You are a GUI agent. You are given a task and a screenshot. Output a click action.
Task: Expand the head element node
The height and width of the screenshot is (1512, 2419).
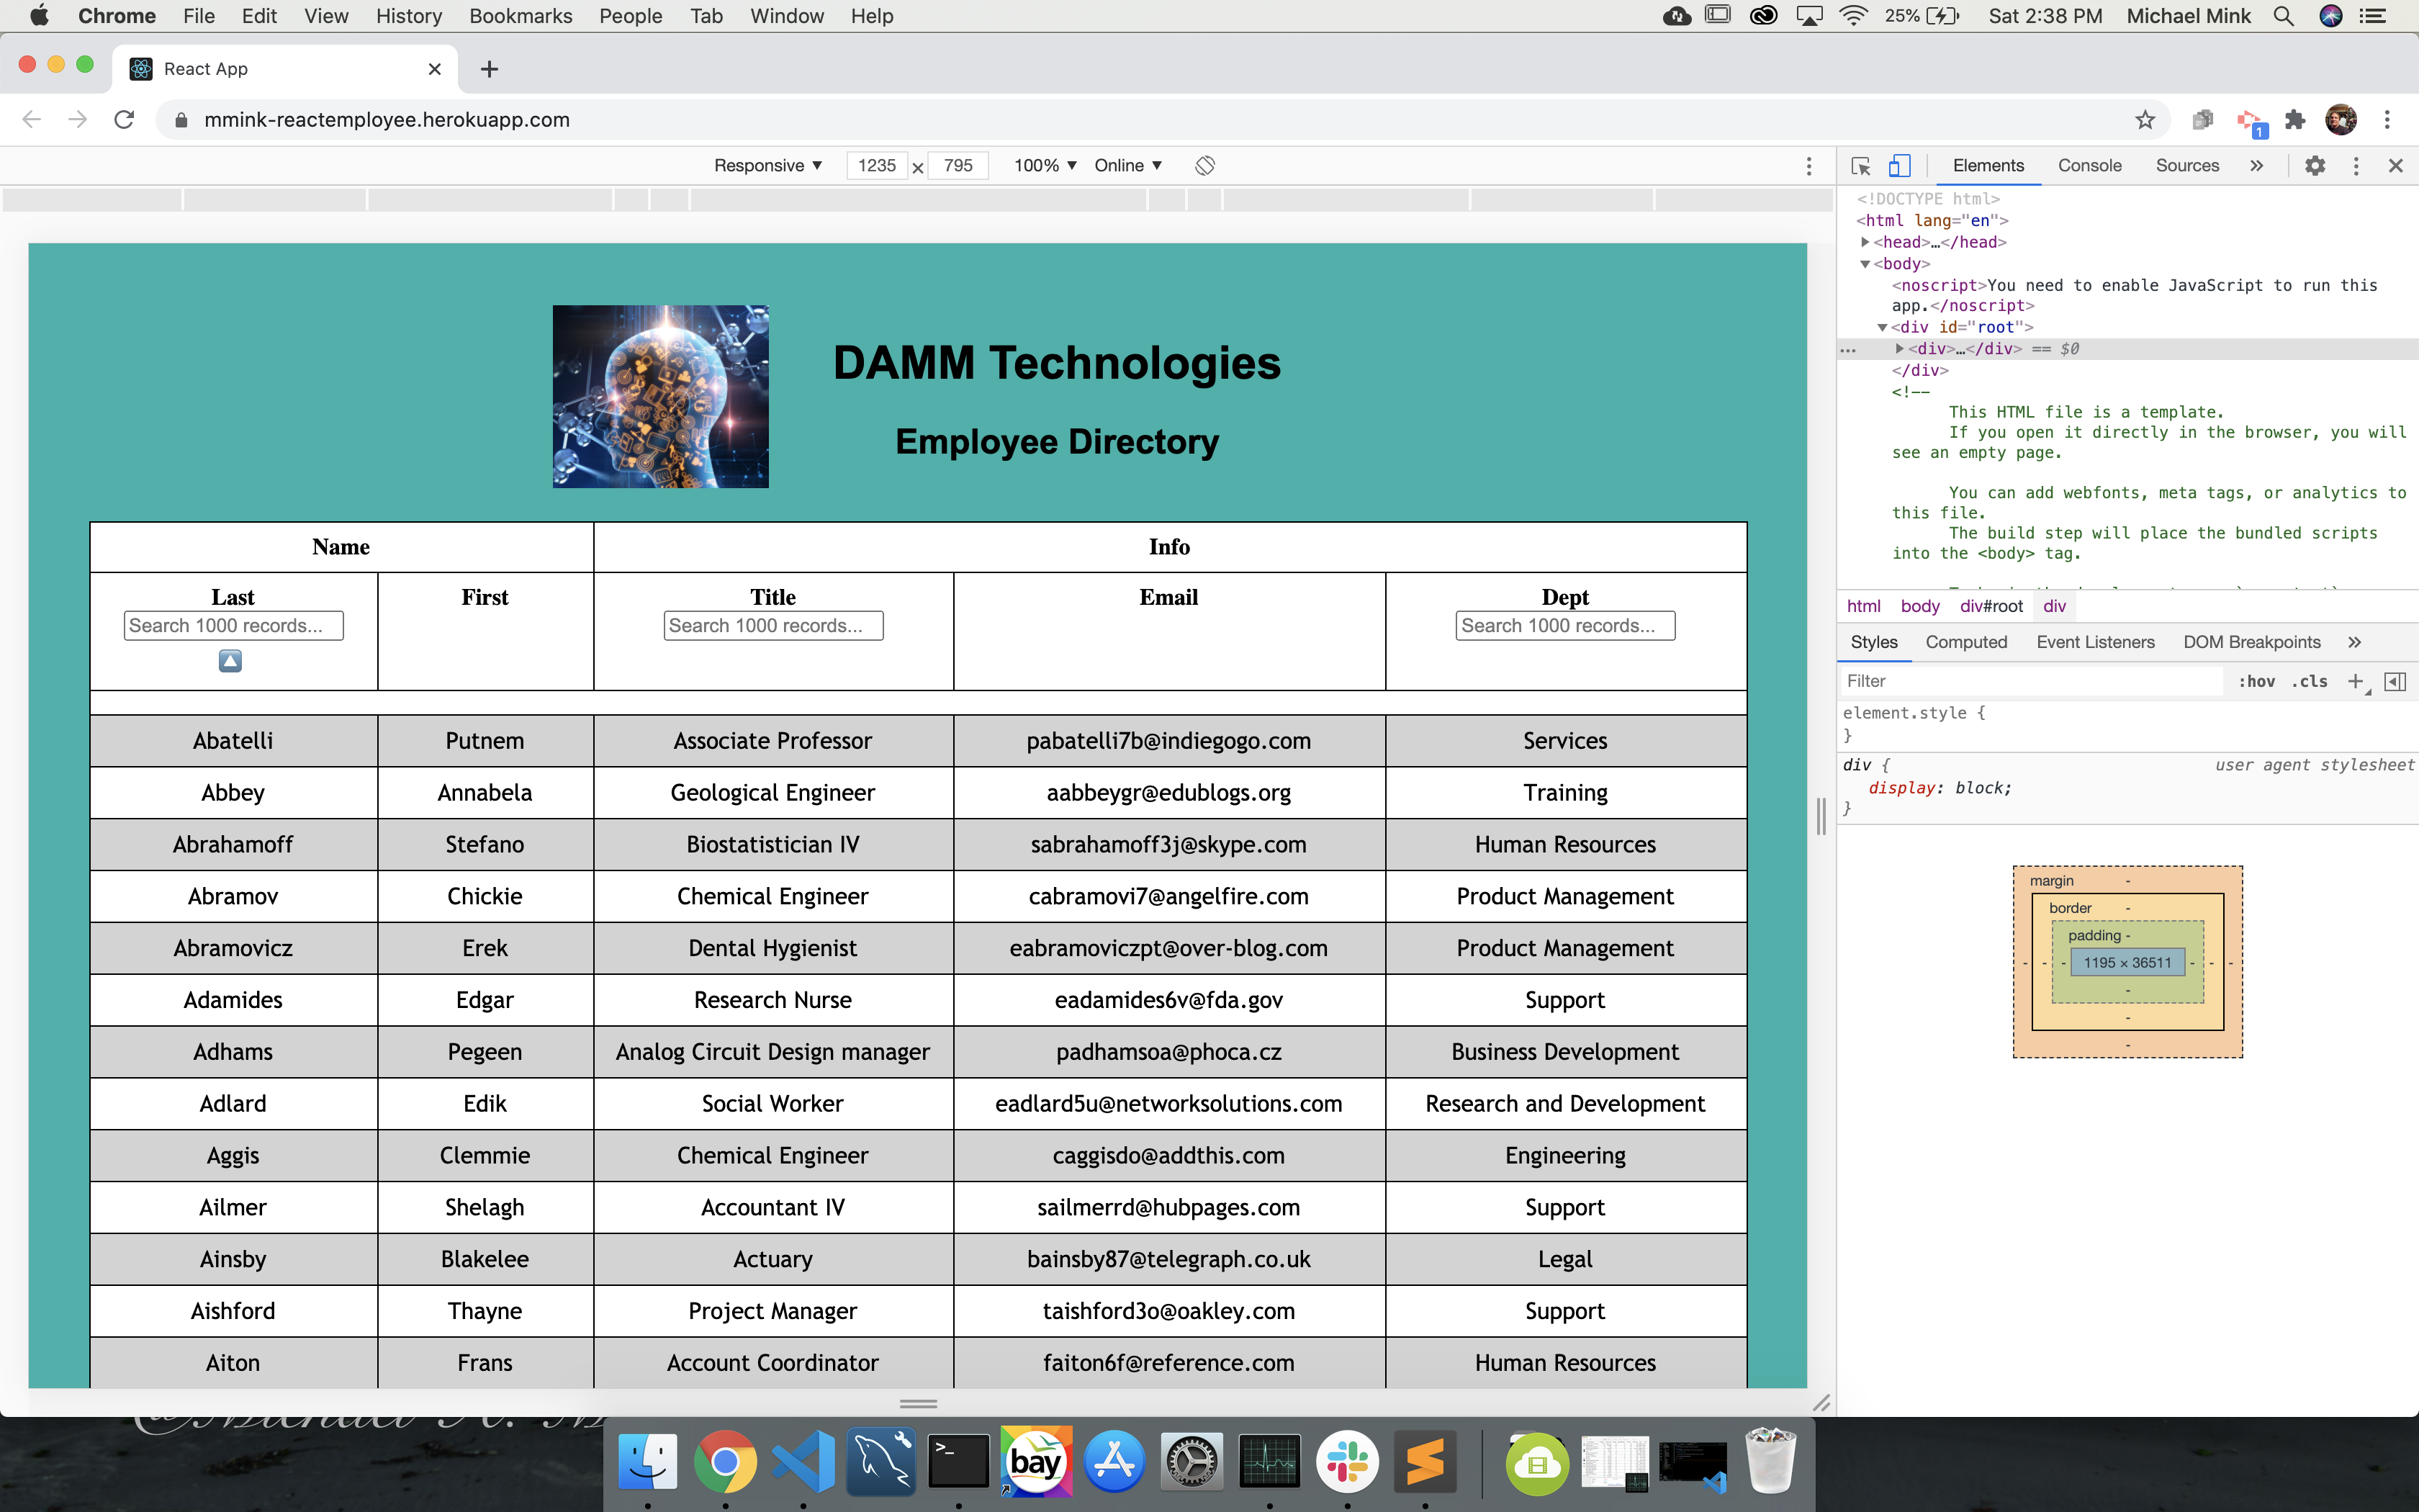[1865, 242]
